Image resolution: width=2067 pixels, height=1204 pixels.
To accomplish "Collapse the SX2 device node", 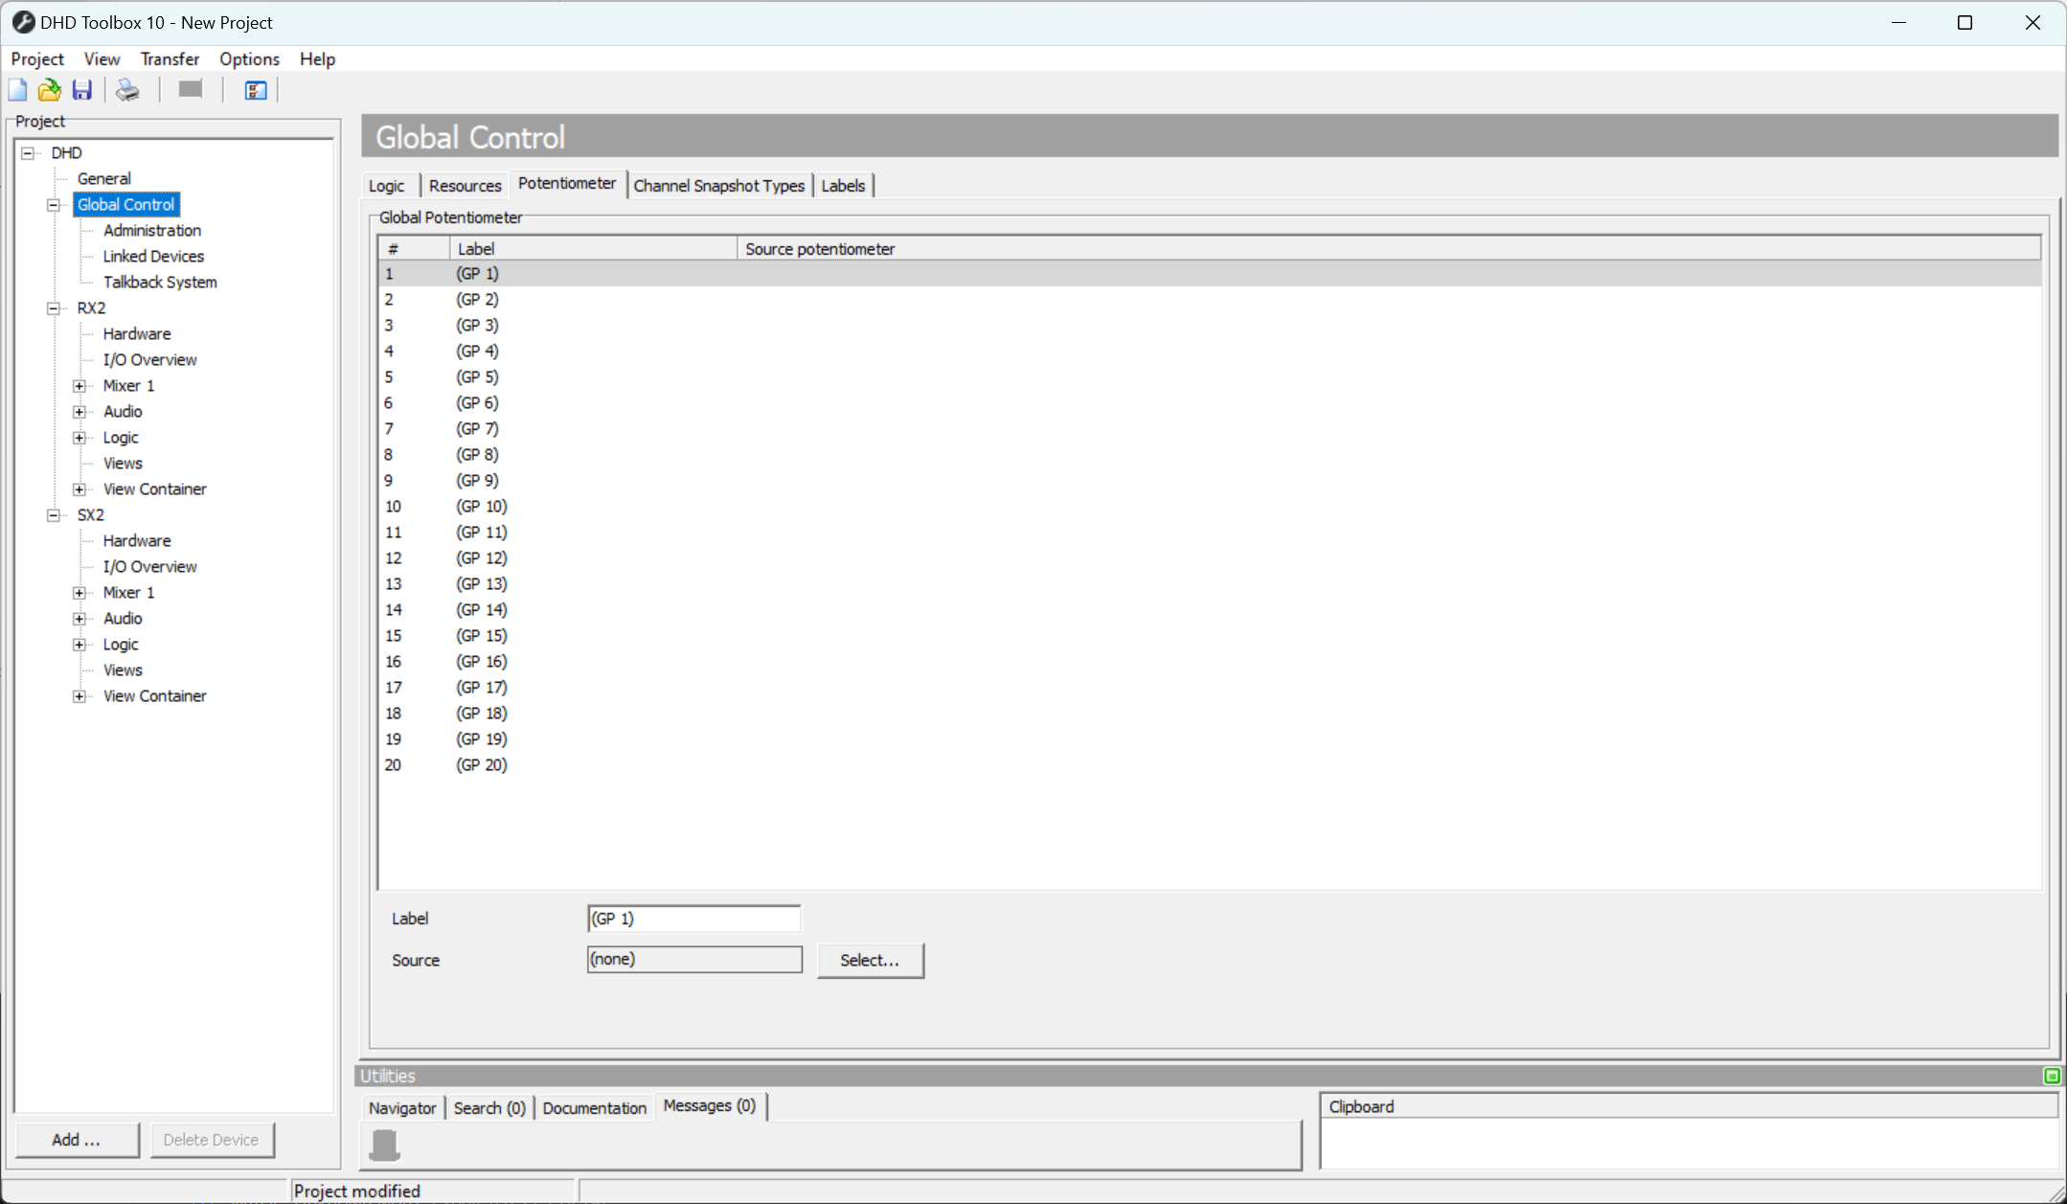I will click(x=54, y=515).
